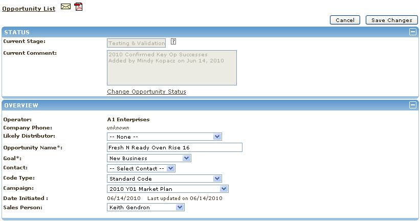
Task: Open the Likely Distributor dropdown
Action: click(164, 137)
